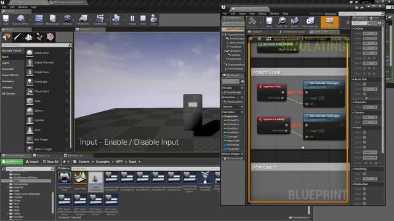Open main editor Settings toolbar icon
Screen dimensions: 394x221
pyautogui.click(x=67, y=19)
